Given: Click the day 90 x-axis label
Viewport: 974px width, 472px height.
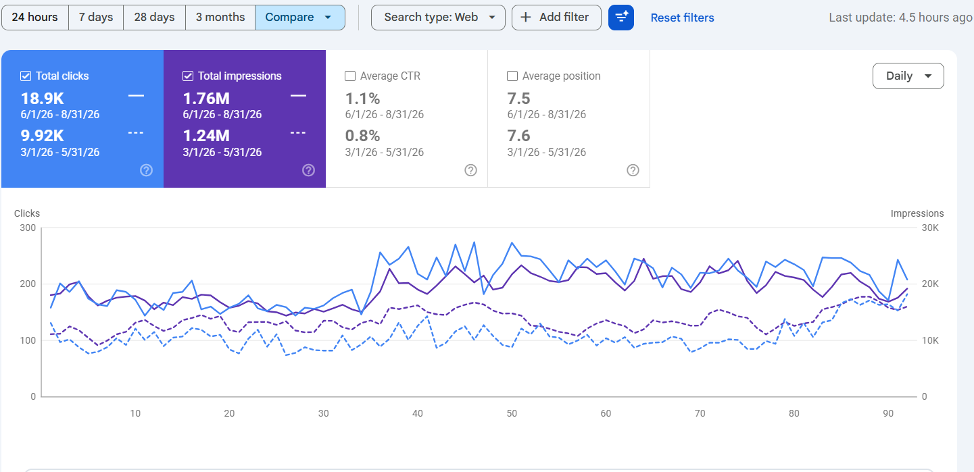Looking at the screenshot, I should coord(888,413).
